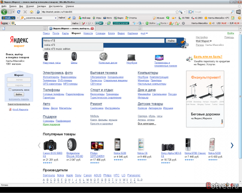
Task: Click the логин input field
Action: point(19,80)
